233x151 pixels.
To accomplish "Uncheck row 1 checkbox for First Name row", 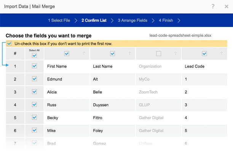I will 34,66.
